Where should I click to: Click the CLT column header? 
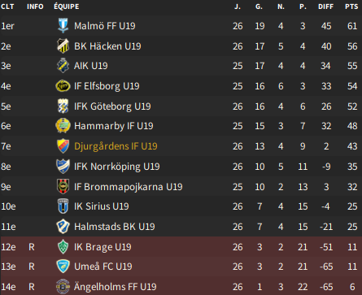pos(7,7)
